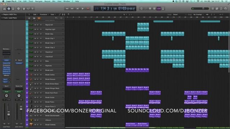This screenshot has height=129, width=230.
Task: Open the Track menu
Action: 31,1
